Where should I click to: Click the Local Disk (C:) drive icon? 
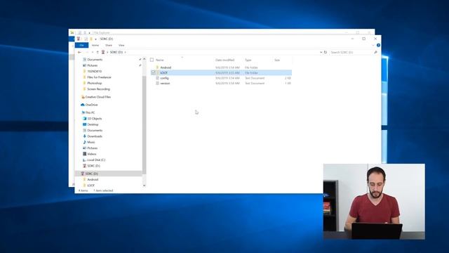pyautogui.click(x=84, y=160)
